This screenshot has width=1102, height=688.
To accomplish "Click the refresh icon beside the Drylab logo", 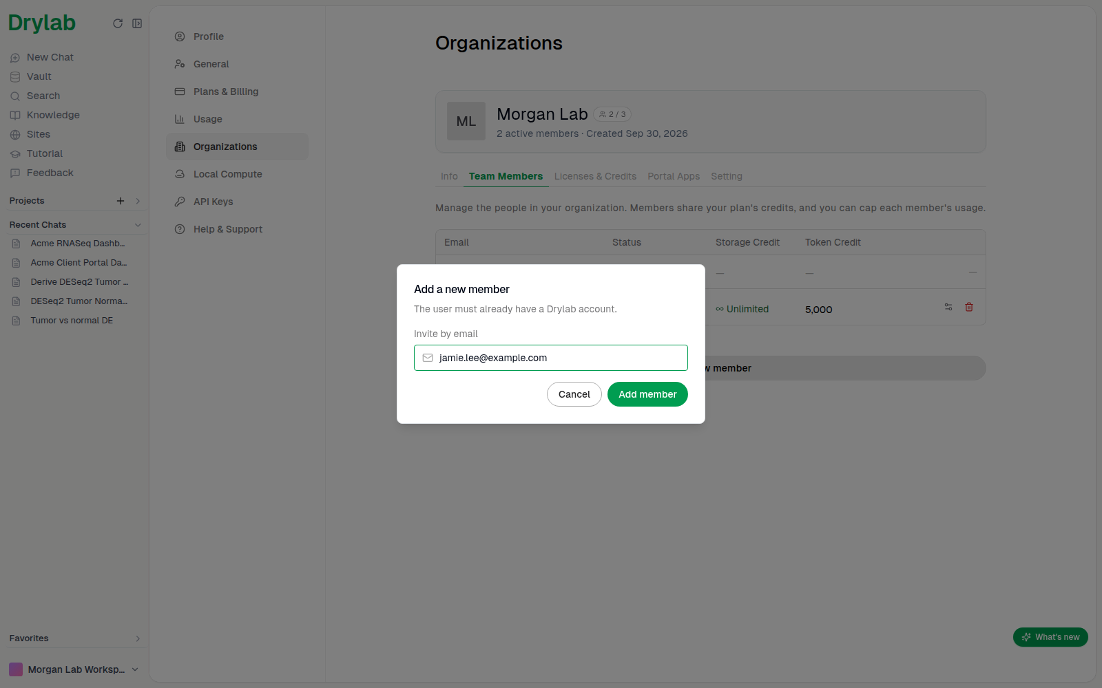I will click(x=118, y=23).
